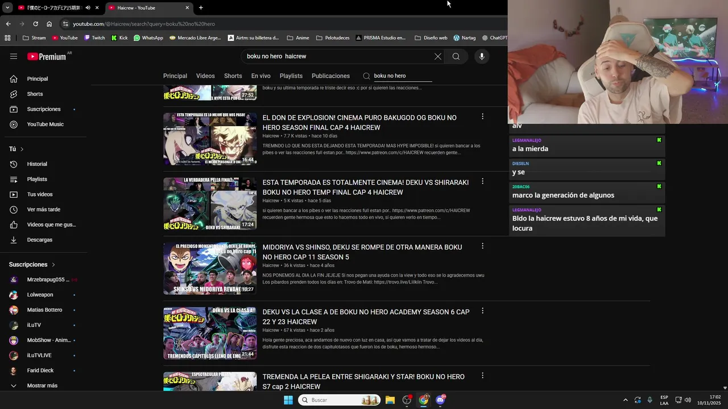Click the browser home icon
Viewport: 728px width, 409px height.
pyautogui.click(x=49, y=24)
